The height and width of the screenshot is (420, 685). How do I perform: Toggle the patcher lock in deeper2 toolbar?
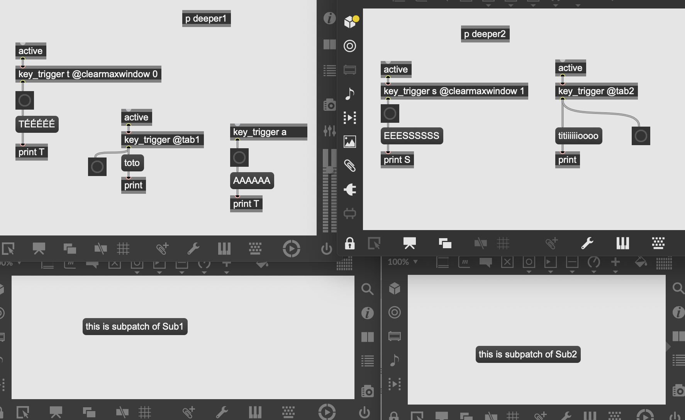(x=350, y=243)
